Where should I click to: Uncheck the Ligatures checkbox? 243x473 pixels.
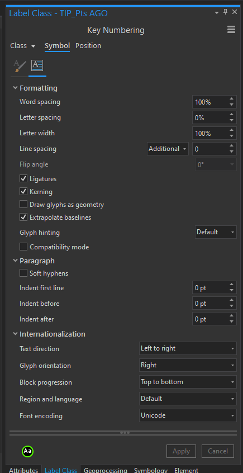(x=23, y=178)
